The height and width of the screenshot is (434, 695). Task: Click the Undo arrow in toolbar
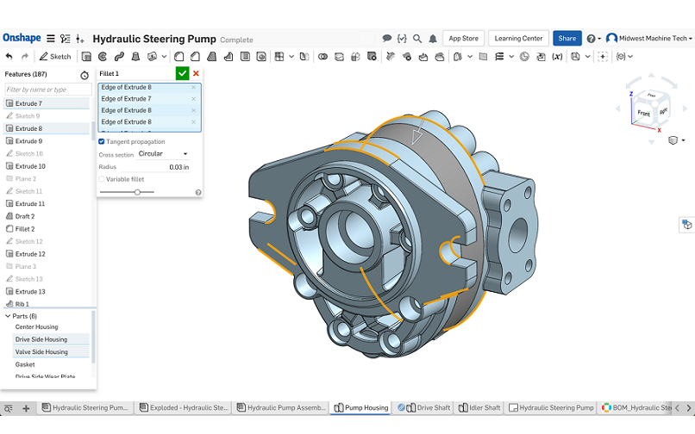9,56
